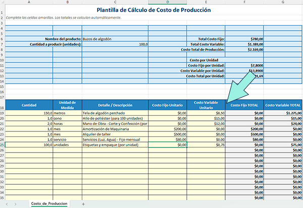Select column F header
The width and height of the screenshot is (303, 208).
[244, 3]
